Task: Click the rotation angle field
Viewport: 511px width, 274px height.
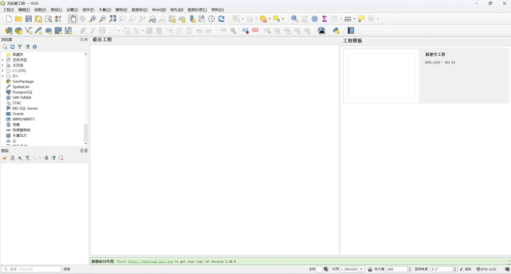Action: click(x=441, y=269)
